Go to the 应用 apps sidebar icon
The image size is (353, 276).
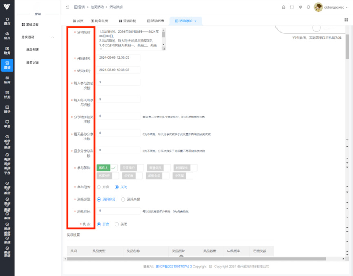[7, 80]
